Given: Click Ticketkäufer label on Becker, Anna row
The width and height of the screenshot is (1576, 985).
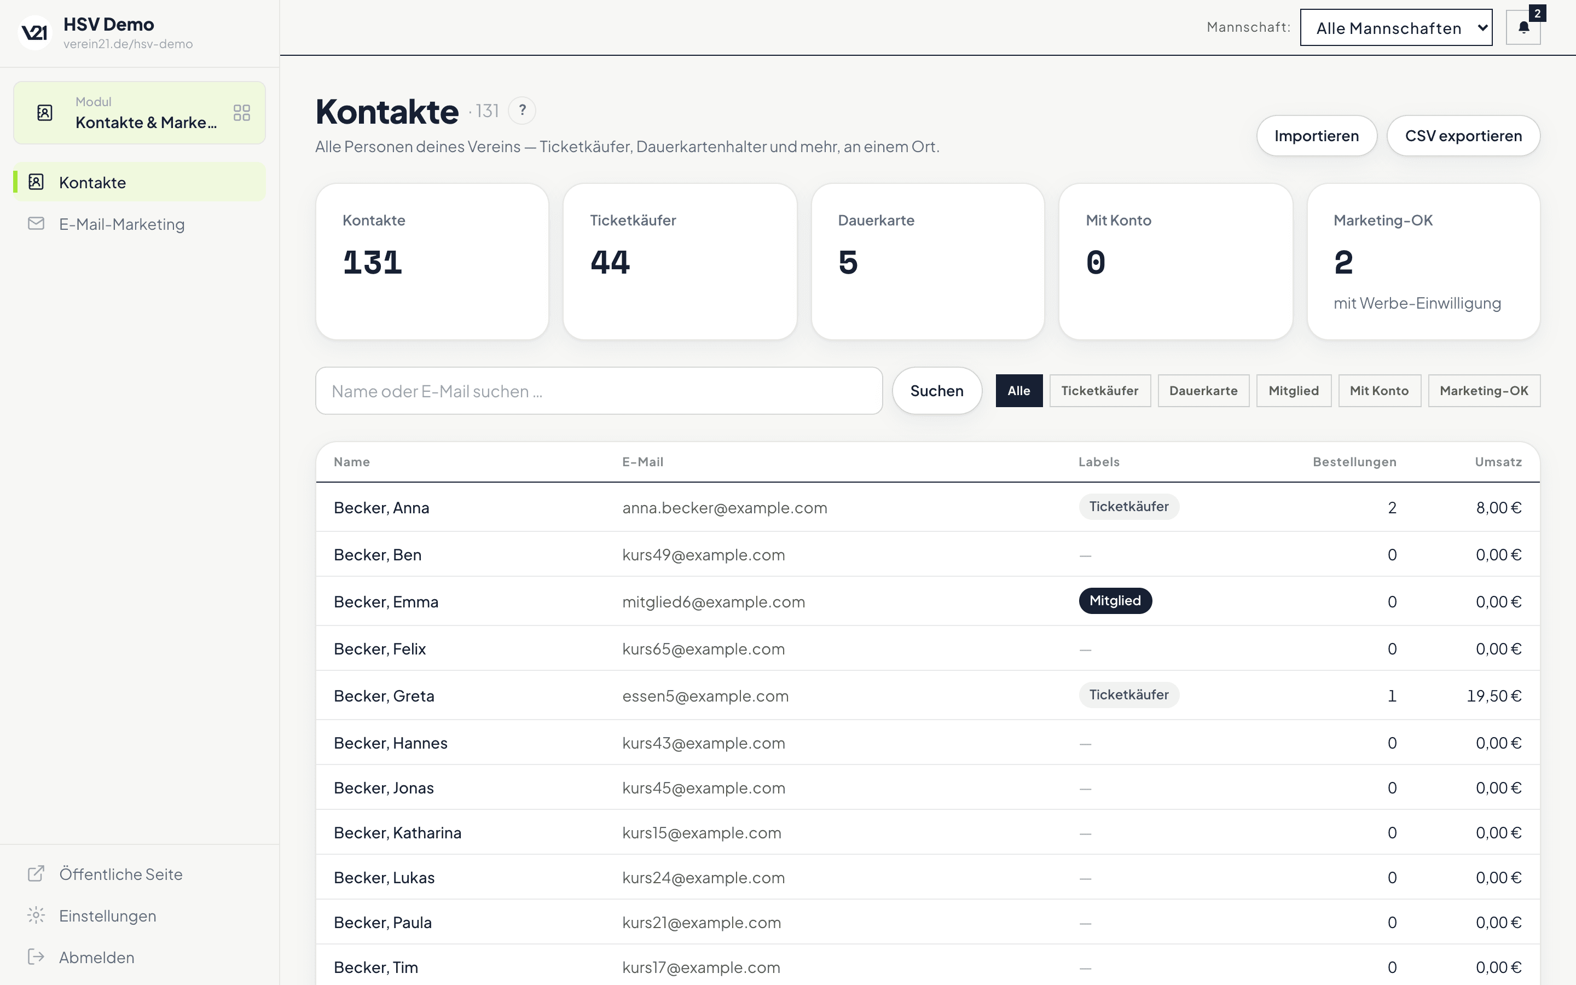Looking at the screenshot, I should (1128, 506).
